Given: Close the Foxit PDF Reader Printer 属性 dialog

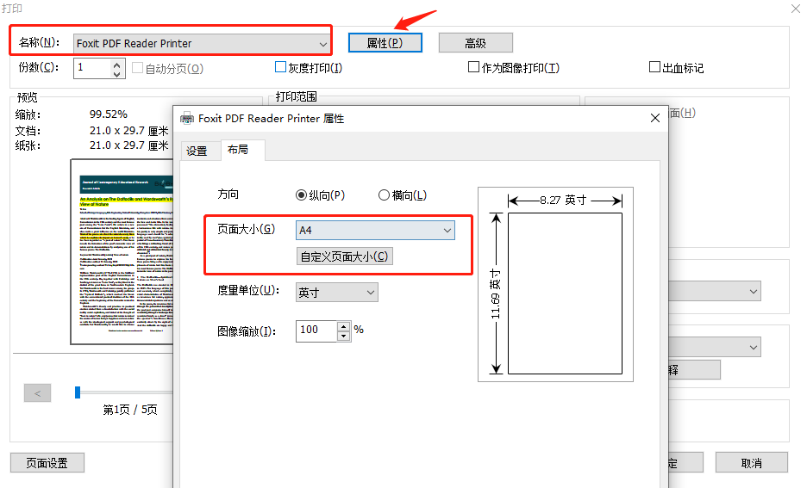Looking at the screenshot, I should 656,118.
